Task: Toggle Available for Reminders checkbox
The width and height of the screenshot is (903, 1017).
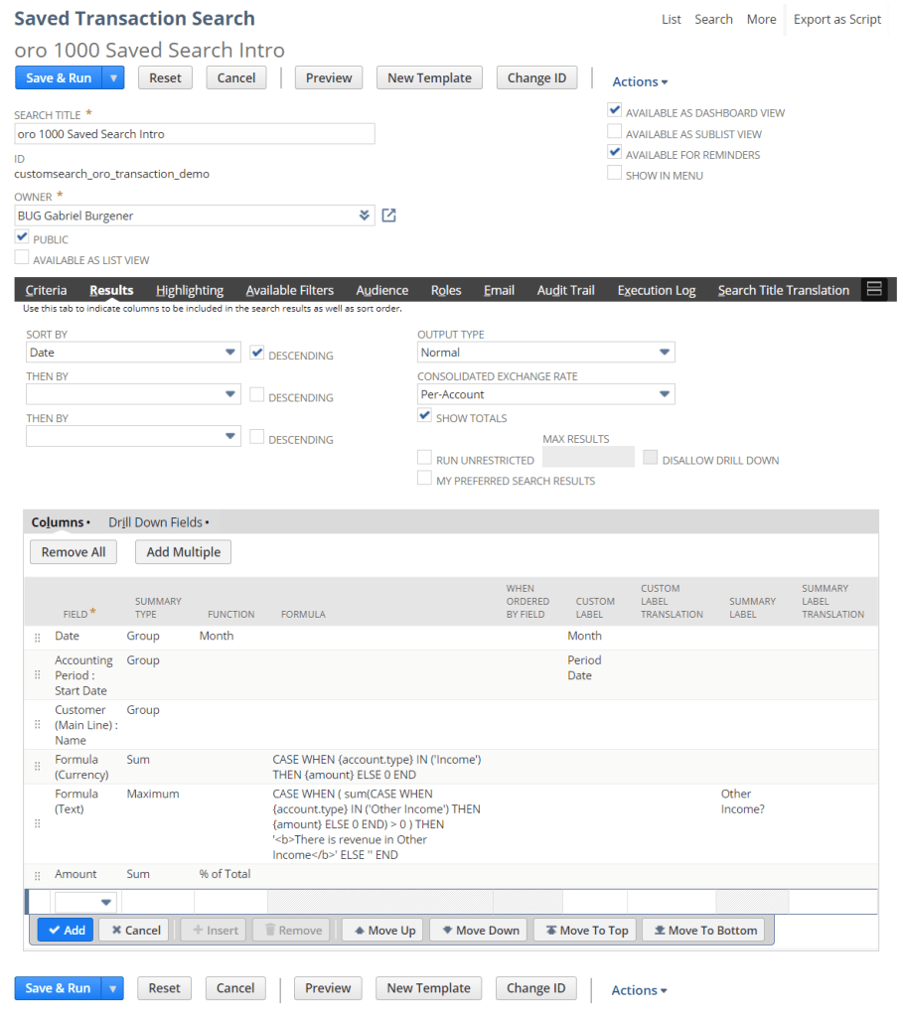Action: pos(614,152)
